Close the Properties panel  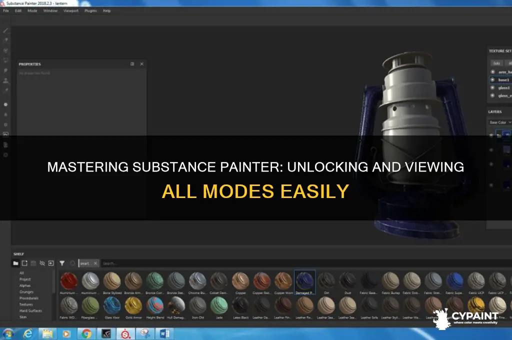pyautogui.click(x=141, y=64)
